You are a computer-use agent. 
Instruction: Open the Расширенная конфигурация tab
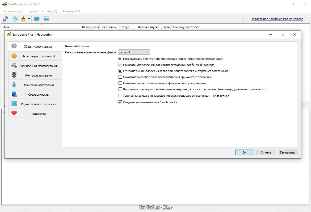[35, 66]
